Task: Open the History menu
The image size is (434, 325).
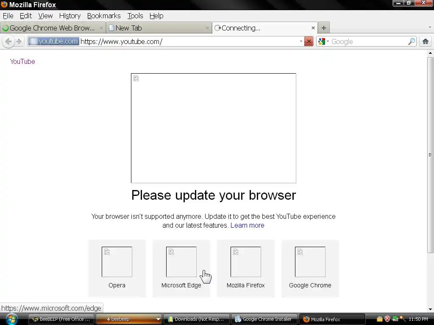Action: (x=70, y=16)
